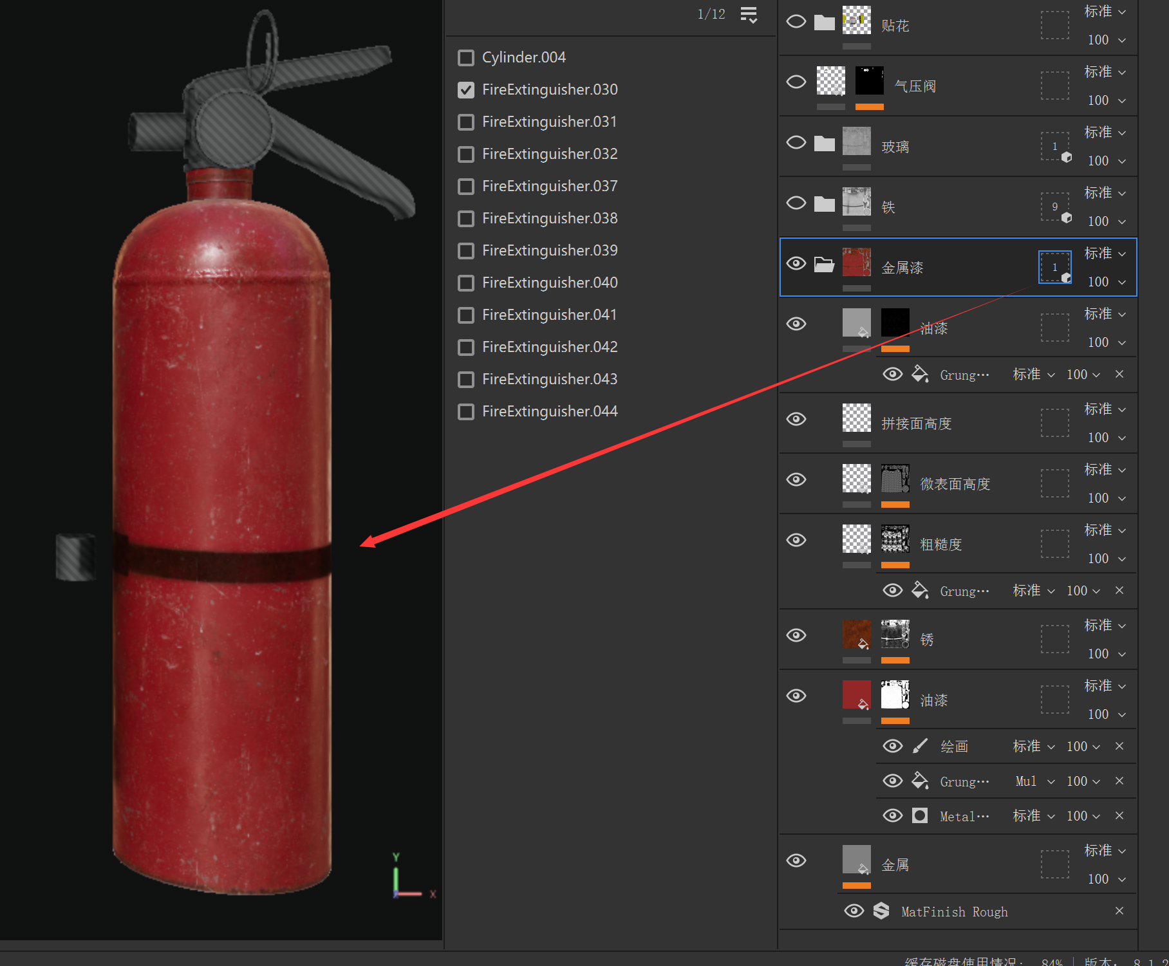The height and width of the screenshot is (966, 1169).
Task: Click the open folder icon of 金属漆 group
Action: point(824,265)
